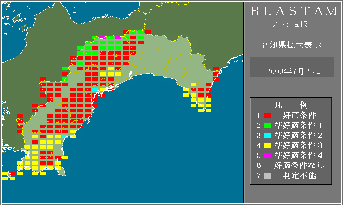Click the cyan mesh cell near the central coast

[x=95, y=89]
